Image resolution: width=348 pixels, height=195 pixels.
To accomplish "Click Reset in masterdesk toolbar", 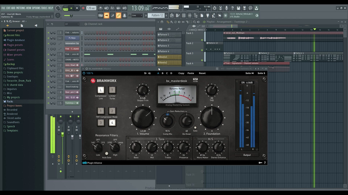I will pos(202,73).
